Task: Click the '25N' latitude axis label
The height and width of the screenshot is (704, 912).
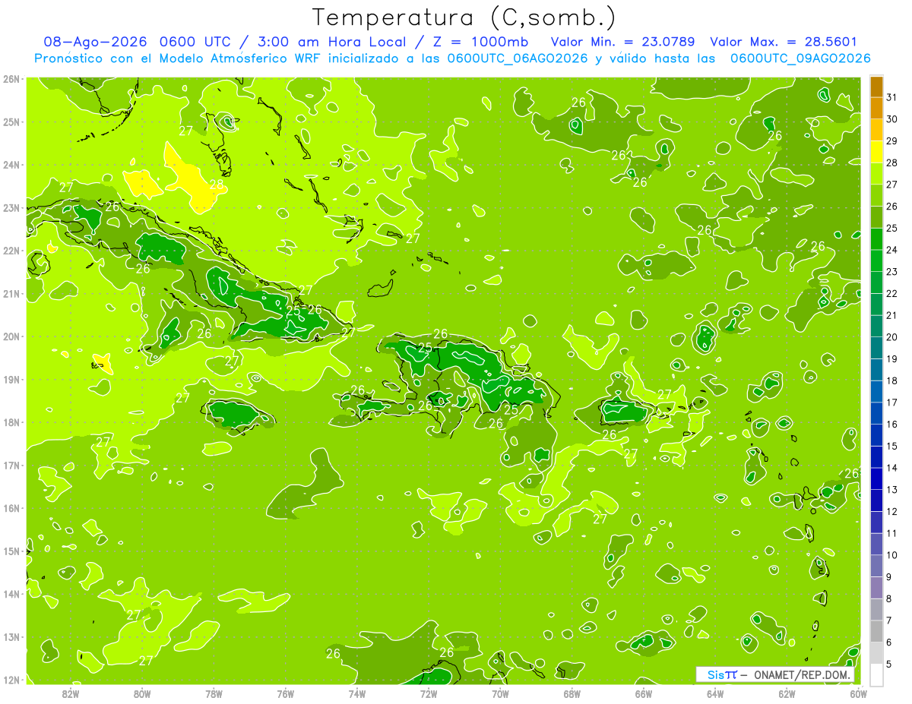Action: (x=11, y=122)
